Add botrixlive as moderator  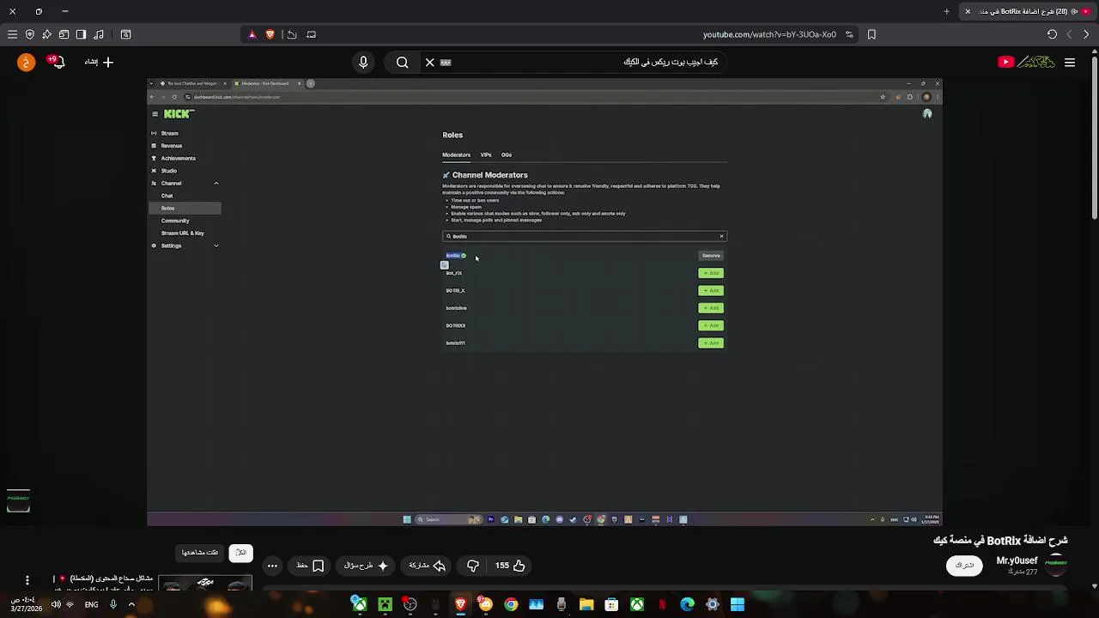(x=711, y=308)
